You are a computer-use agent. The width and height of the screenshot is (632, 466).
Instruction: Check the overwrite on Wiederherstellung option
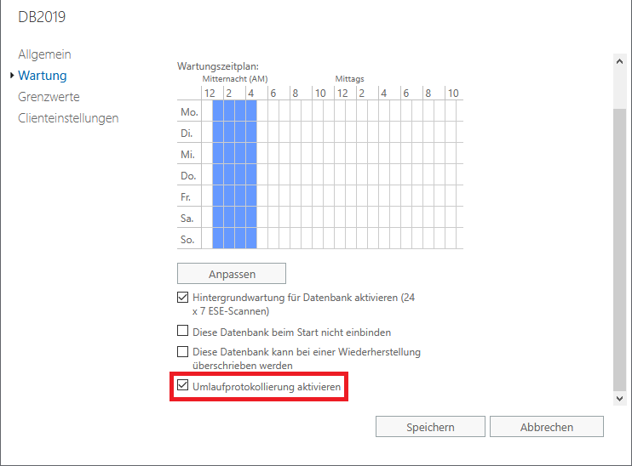click(x=182, y=351)
